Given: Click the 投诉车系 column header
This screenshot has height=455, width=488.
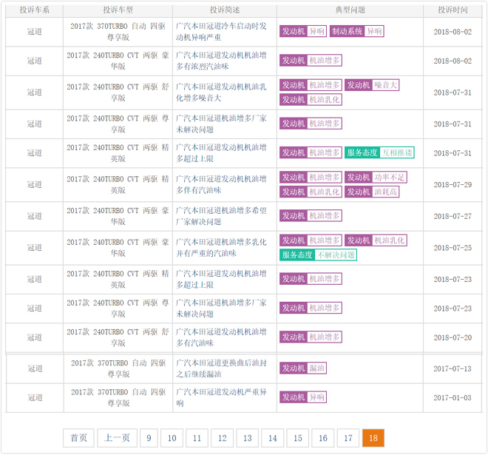Looking at the screenshot, I should click(34, 10).
